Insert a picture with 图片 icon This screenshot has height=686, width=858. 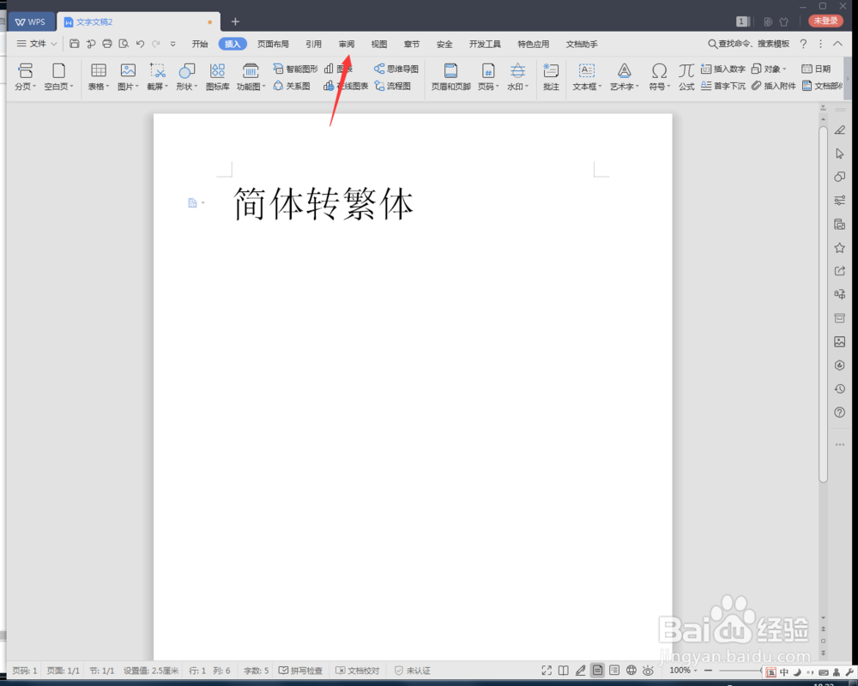[128, 76]
